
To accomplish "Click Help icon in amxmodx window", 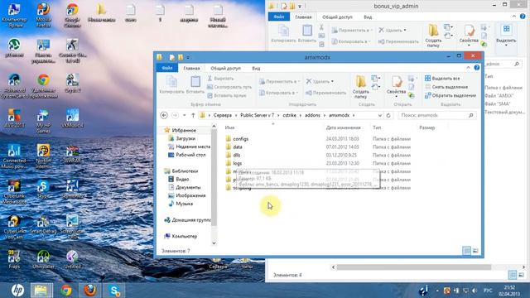I will 477,68.
